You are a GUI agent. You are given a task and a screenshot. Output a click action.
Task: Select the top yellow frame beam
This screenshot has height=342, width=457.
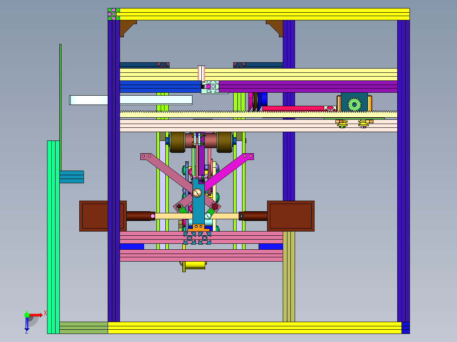coord(265,14)
